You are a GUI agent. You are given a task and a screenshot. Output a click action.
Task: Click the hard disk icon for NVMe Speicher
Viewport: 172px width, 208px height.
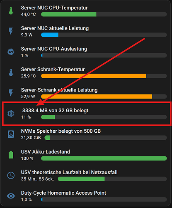pos(11,134)
